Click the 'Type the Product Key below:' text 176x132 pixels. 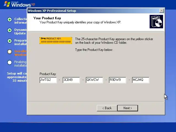tap(94, 50)
